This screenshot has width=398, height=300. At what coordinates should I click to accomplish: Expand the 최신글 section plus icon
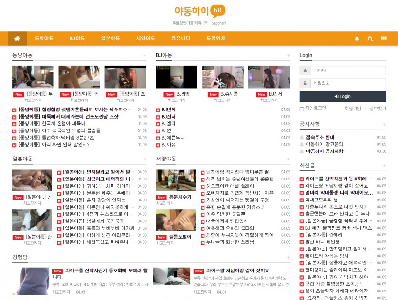[384, 166]
